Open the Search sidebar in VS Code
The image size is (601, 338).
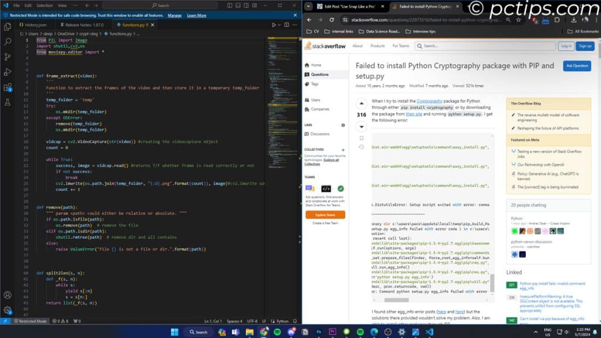[7, 42]
